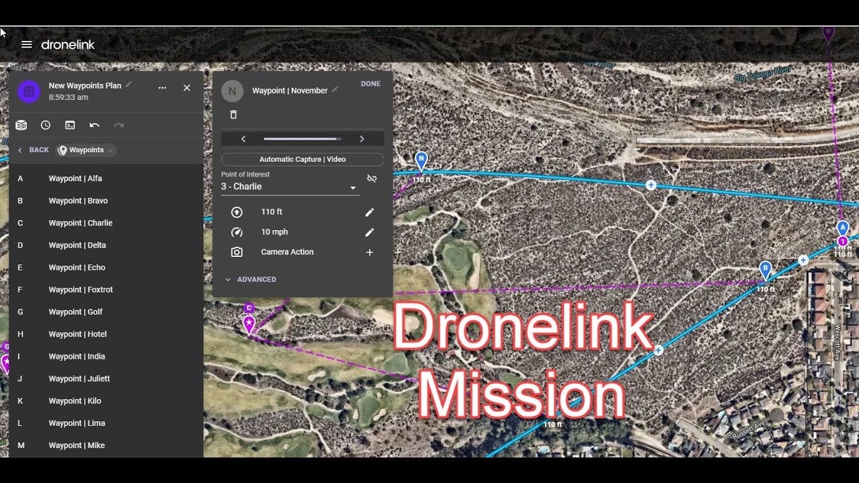859x483 pixels.
Task: Select Waypoint | Lima in list
Action: (x=106, y=423)
